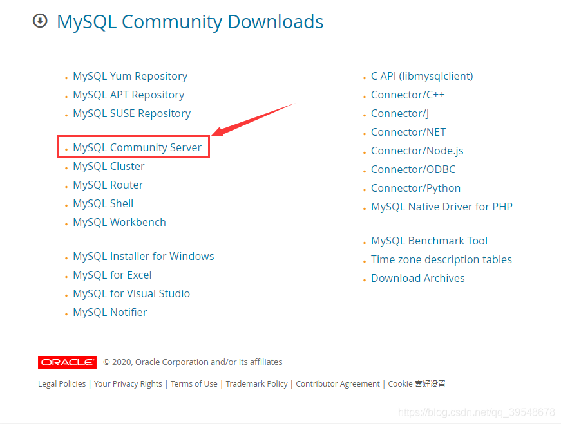Select the Connector/J link
This screenshot has width=561, height=424.
click(x=400, y=113)
